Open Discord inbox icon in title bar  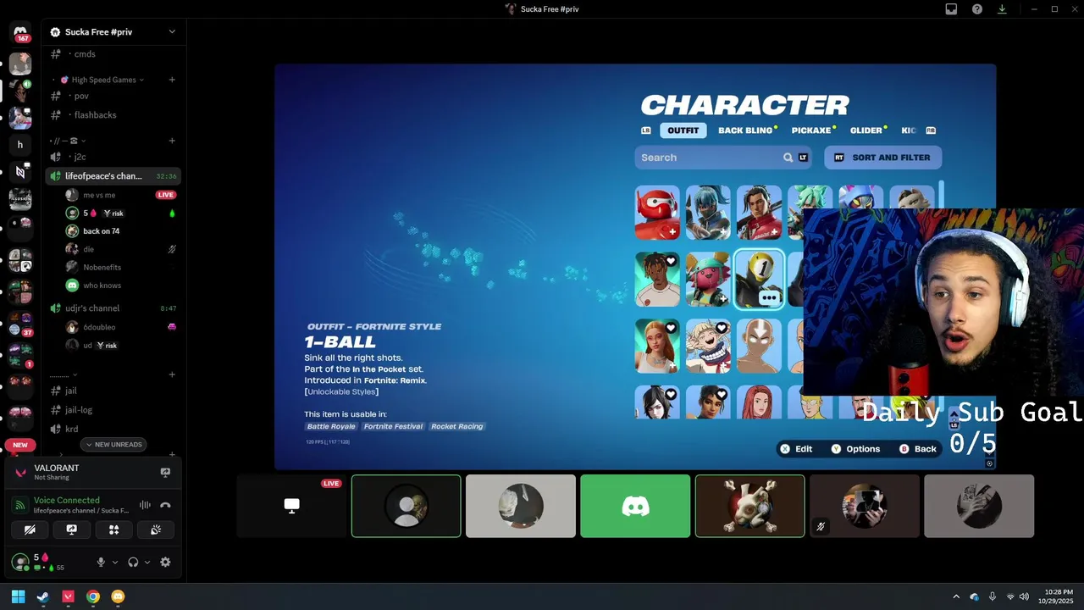(x=951, y=9)
